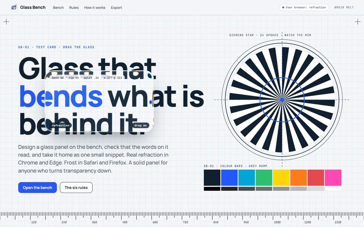The height and width of the screenshot is (227, 364).
Task: Open How it works in navigation
Action: [x=95, y=8]
